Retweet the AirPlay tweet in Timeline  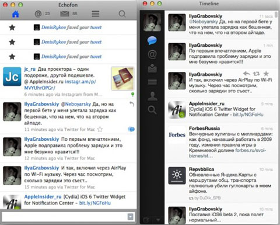coord(257,74)
